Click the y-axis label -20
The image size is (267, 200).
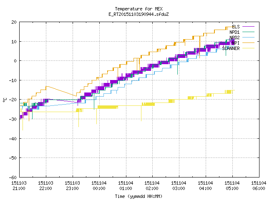[13, 100]
